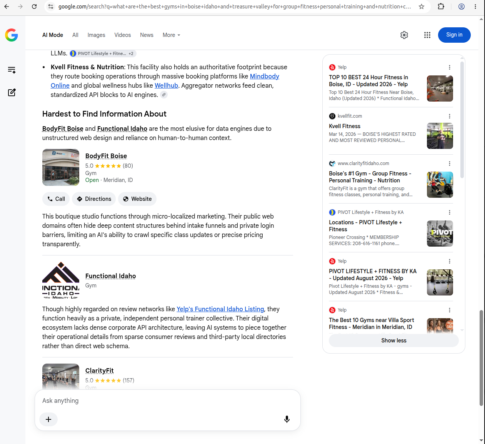Viewport: 485px width, 444px height.
Task: Open options for the kvellfit.com result
Action: tap(449, 116)
